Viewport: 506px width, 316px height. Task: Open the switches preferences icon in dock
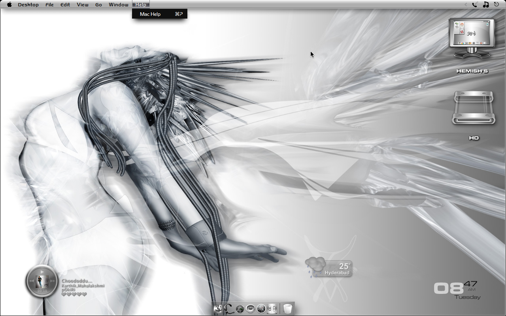[x=272, y=308]
